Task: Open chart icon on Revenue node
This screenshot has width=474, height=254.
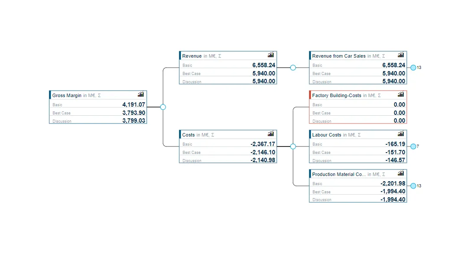Action: tap(271, 55)
